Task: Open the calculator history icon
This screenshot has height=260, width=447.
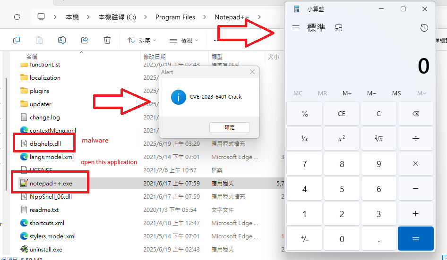Action: tap(424, 28)
